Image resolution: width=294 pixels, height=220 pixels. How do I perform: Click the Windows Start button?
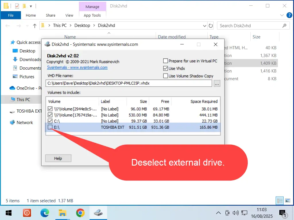9,213
